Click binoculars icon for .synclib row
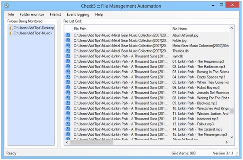The image size is (243, 160). 68,56
